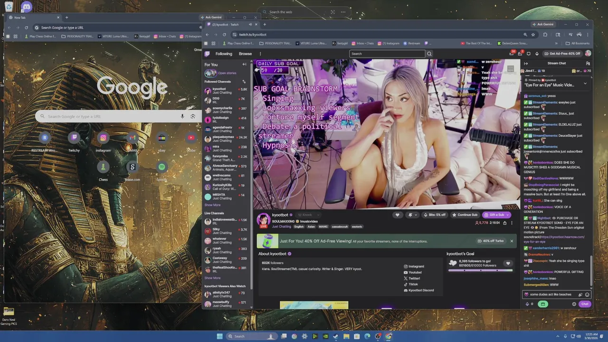
Task: Click Stream Chat vertical scrollbar
Action: click(591, 271)
